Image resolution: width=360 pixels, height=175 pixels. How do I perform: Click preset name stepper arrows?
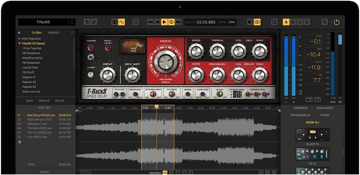pyautogui.click(x=72, y=22)
